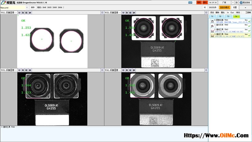Screen dimensions: 252x142
Task: Open the New.xml file dropdown
Action: [x=27, y=7]
